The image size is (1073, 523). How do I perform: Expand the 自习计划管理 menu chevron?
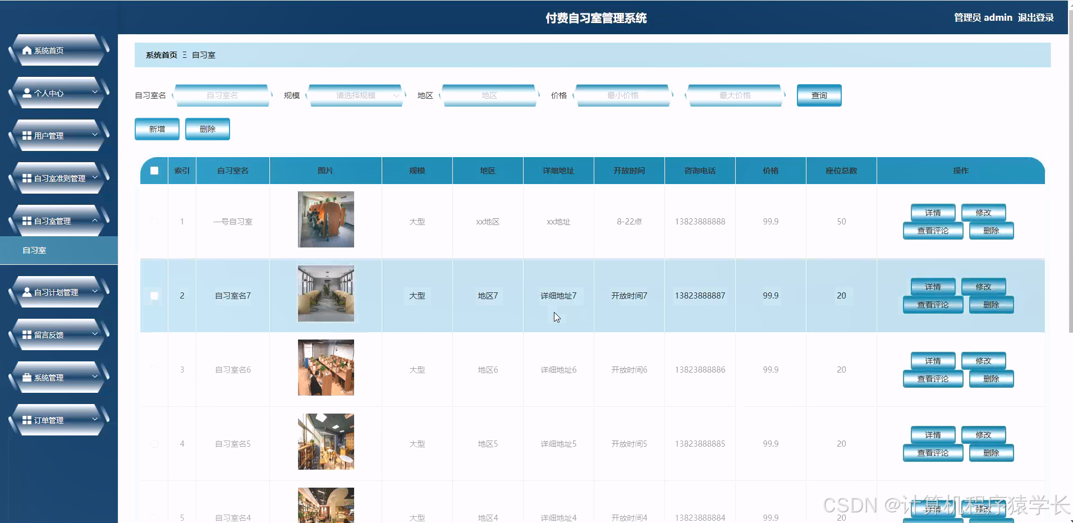click(x=95, y=291)
